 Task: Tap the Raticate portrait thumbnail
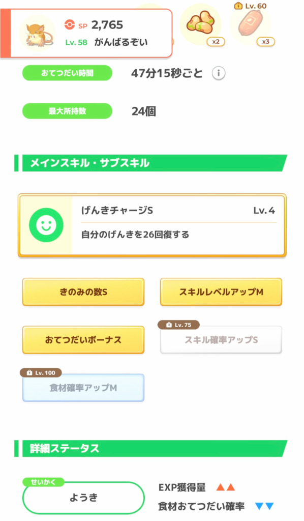point(38,33)
